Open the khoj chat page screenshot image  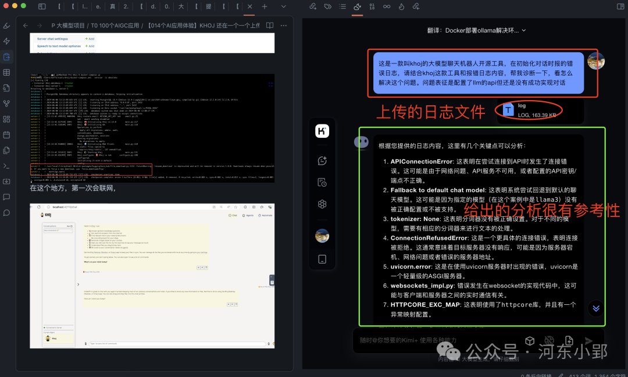152,276
